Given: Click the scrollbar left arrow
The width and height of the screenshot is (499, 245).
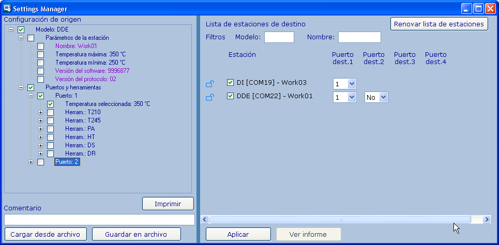Looking at the screenshot, I should pyautogui.click(x=205, y=219).
